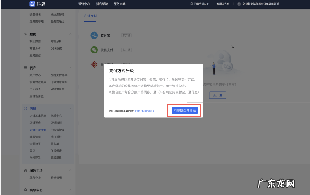Open 授权管理 in the sidebar

[56, 178]
